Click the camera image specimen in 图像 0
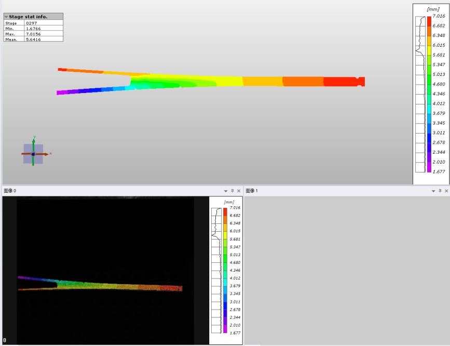The height and width of the screenshot is (346, 450). click(x=104, y=285)
